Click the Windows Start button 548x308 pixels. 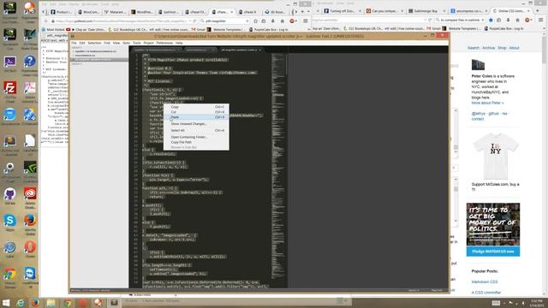coord(6,303)
